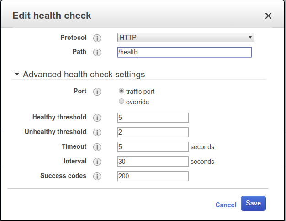The image size is (286, 221).
Task: Select the traffic port radio button
Action: tap(122, 91)
